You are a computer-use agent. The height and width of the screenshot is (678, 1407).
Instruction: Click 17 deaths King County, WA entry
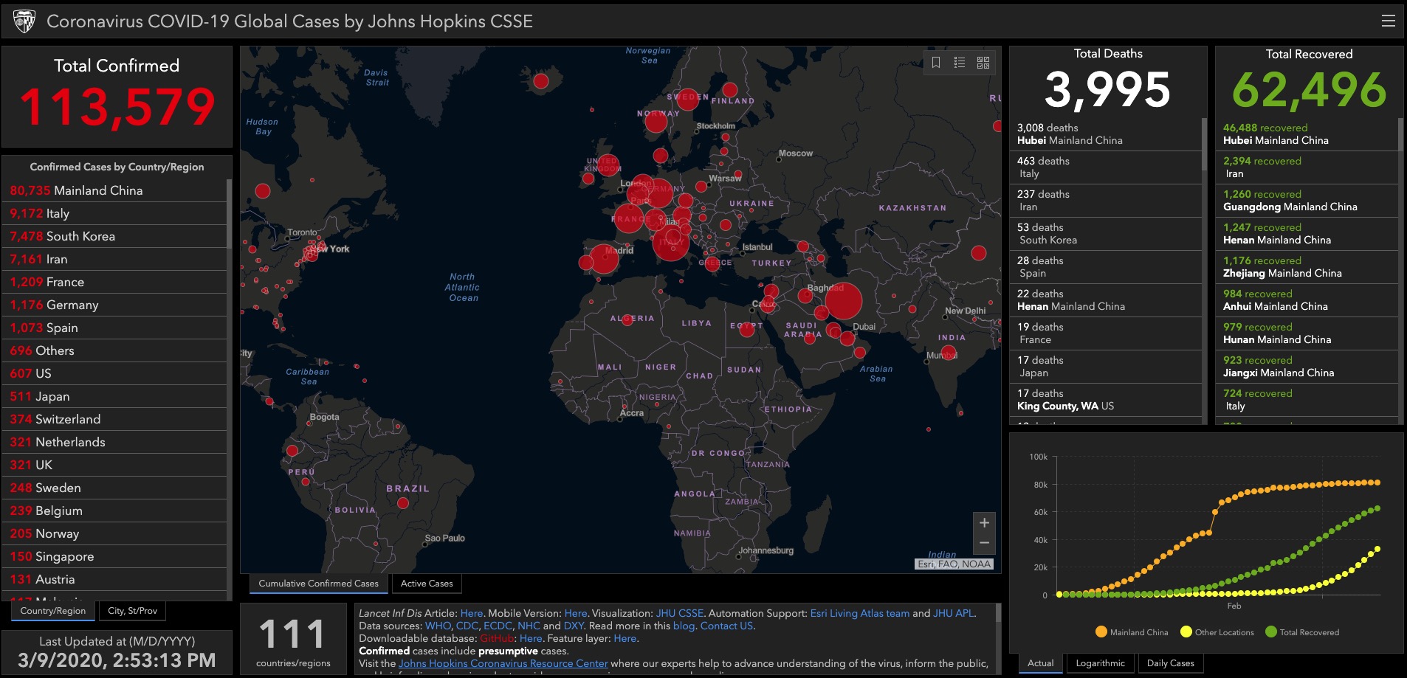[x=1105, y=400]
